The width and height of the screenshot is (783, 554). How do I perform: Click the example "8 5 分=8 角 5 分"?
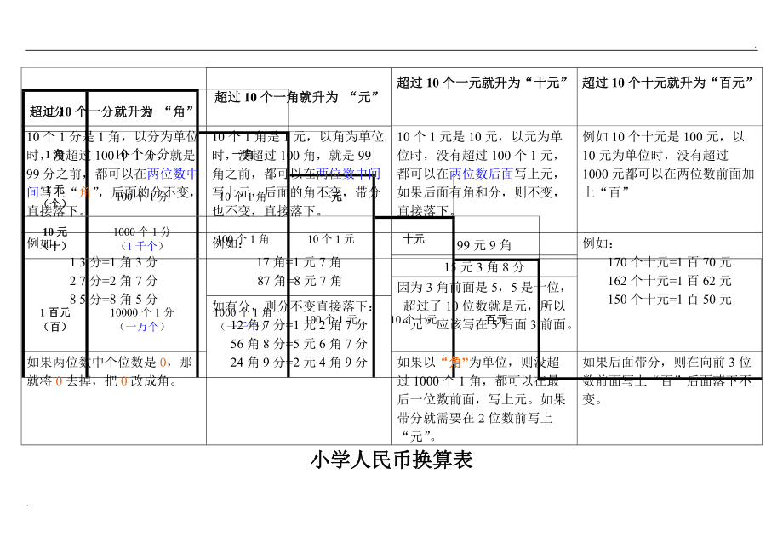(113, 299)
